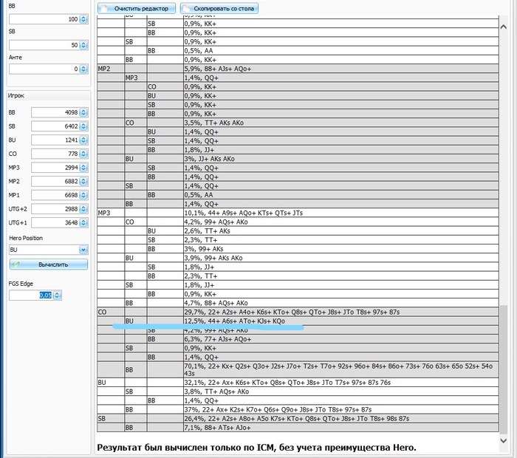517x458 pixels.
Task: Click the results scrollbar up arrow
Action: (504, 27)
